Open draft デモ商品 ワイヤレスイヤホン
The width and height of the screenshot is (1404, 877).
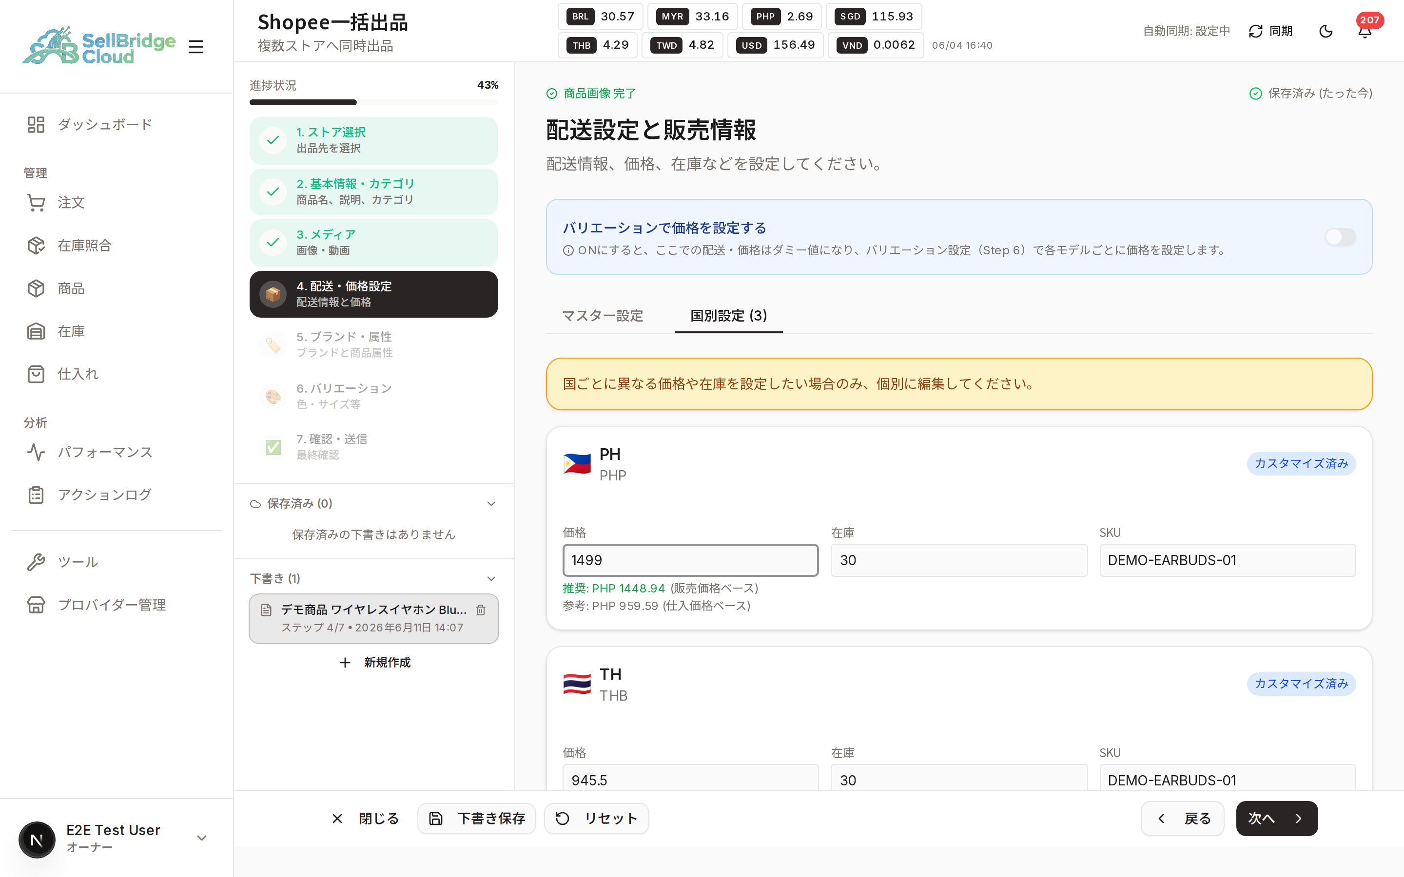(373, 618)
